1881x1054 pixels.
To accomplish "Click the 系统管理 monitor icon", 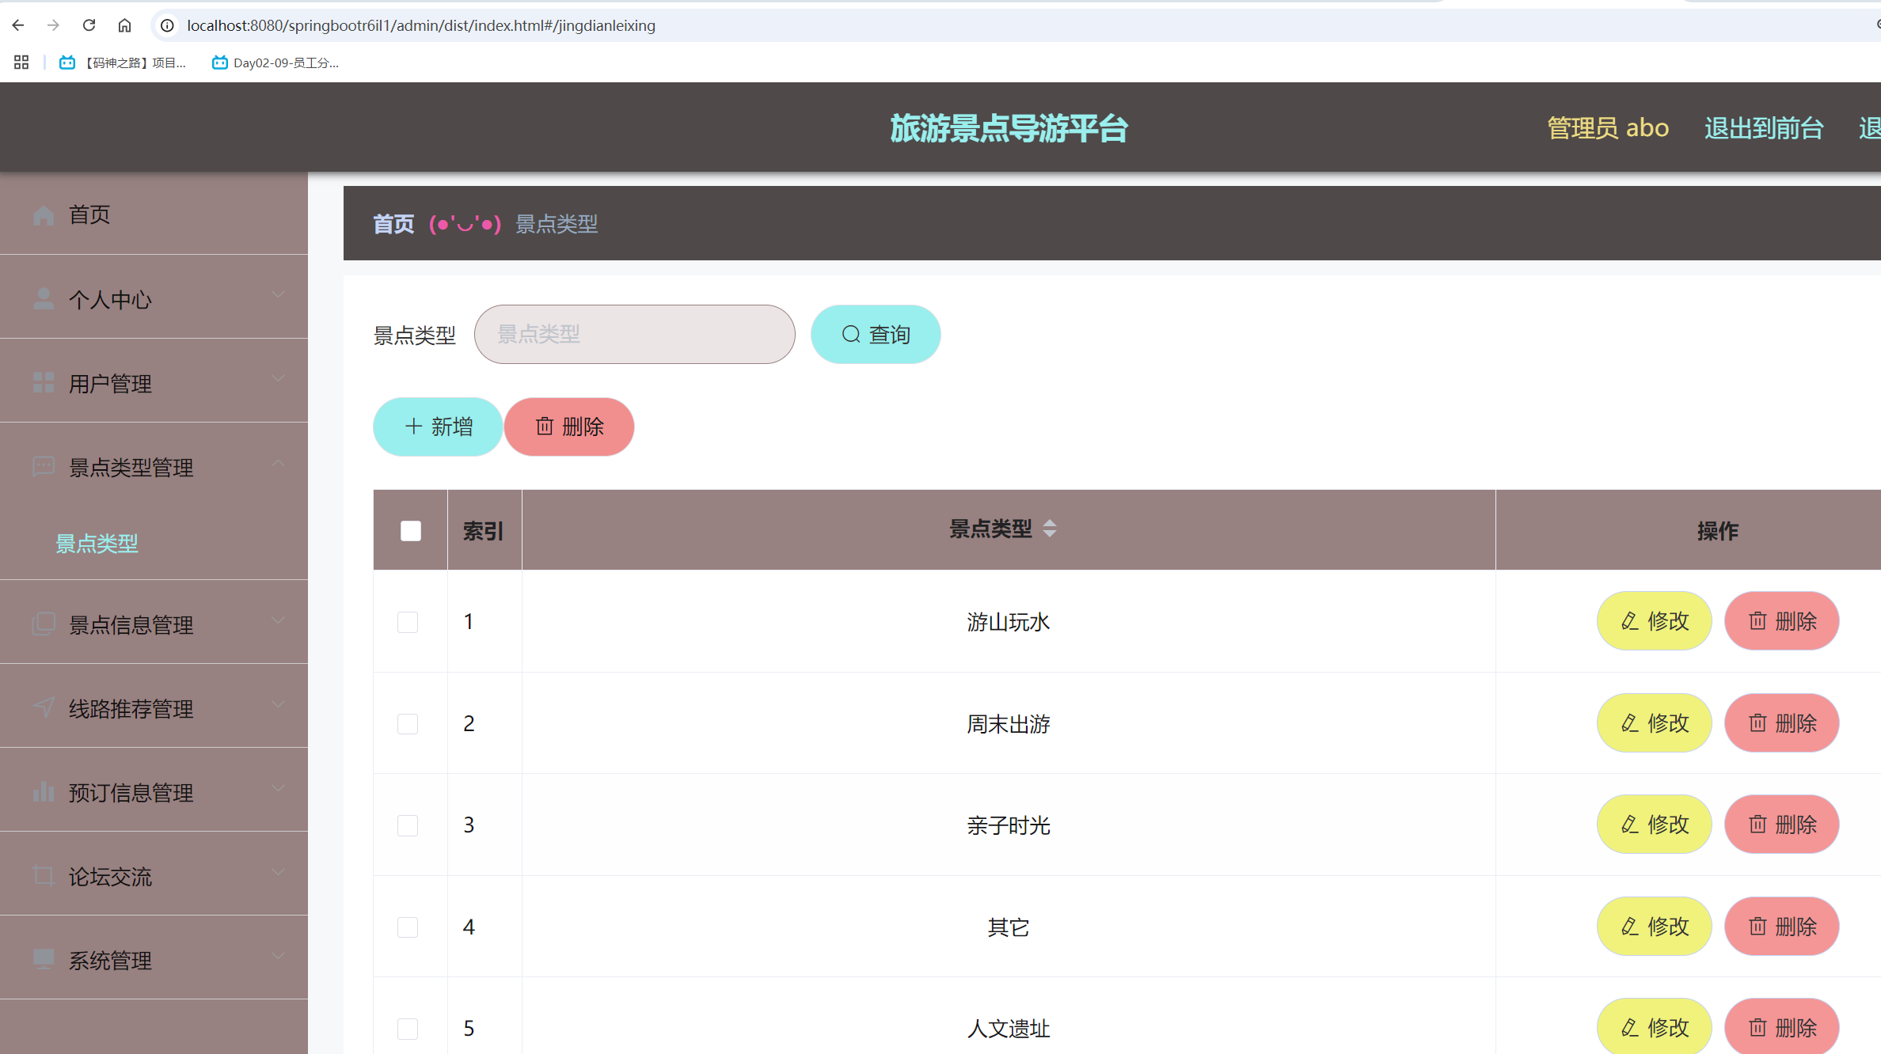I will [43, 961].
